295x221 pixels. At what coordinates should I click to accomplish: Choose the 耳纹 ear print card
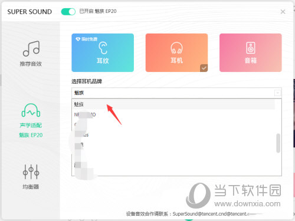click(x=103, y=52)
